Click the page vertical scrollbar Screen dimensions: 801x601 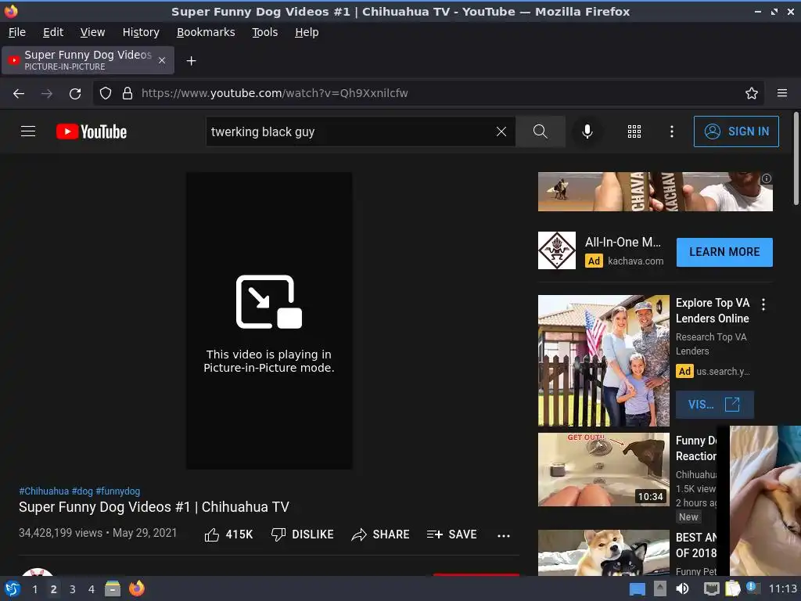tap(796, 158)
